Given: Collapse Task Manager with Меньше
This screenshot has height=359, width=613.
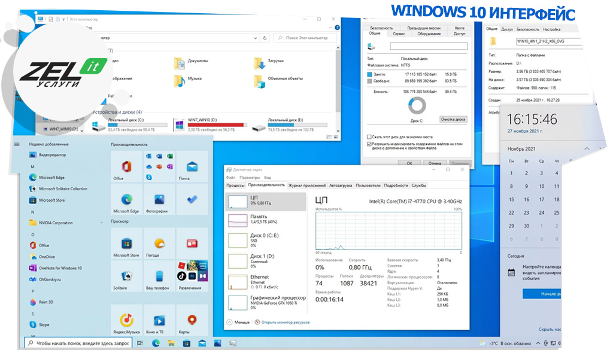Looking at the screenshot, I should pyautogui.click(x=238, y=323).
